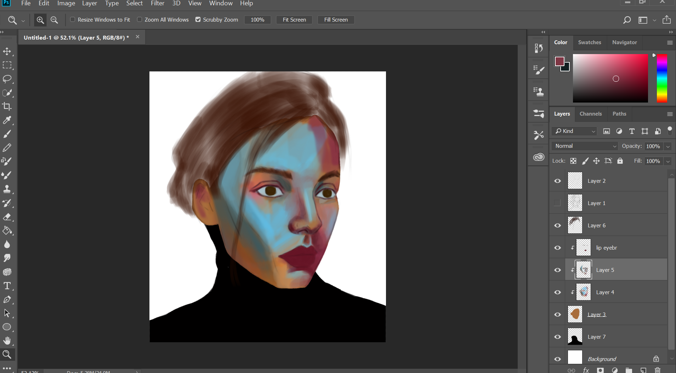Enable Resize Windows to Fit checkbox

pyautogui.click(x=73, y=19)
